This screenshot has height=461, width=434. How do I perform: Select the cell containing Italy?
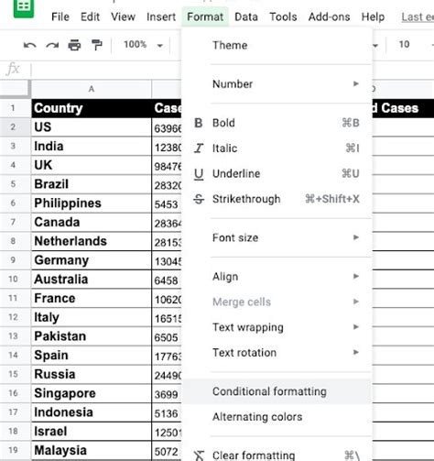pyautogui.click(x=92, y=317)
